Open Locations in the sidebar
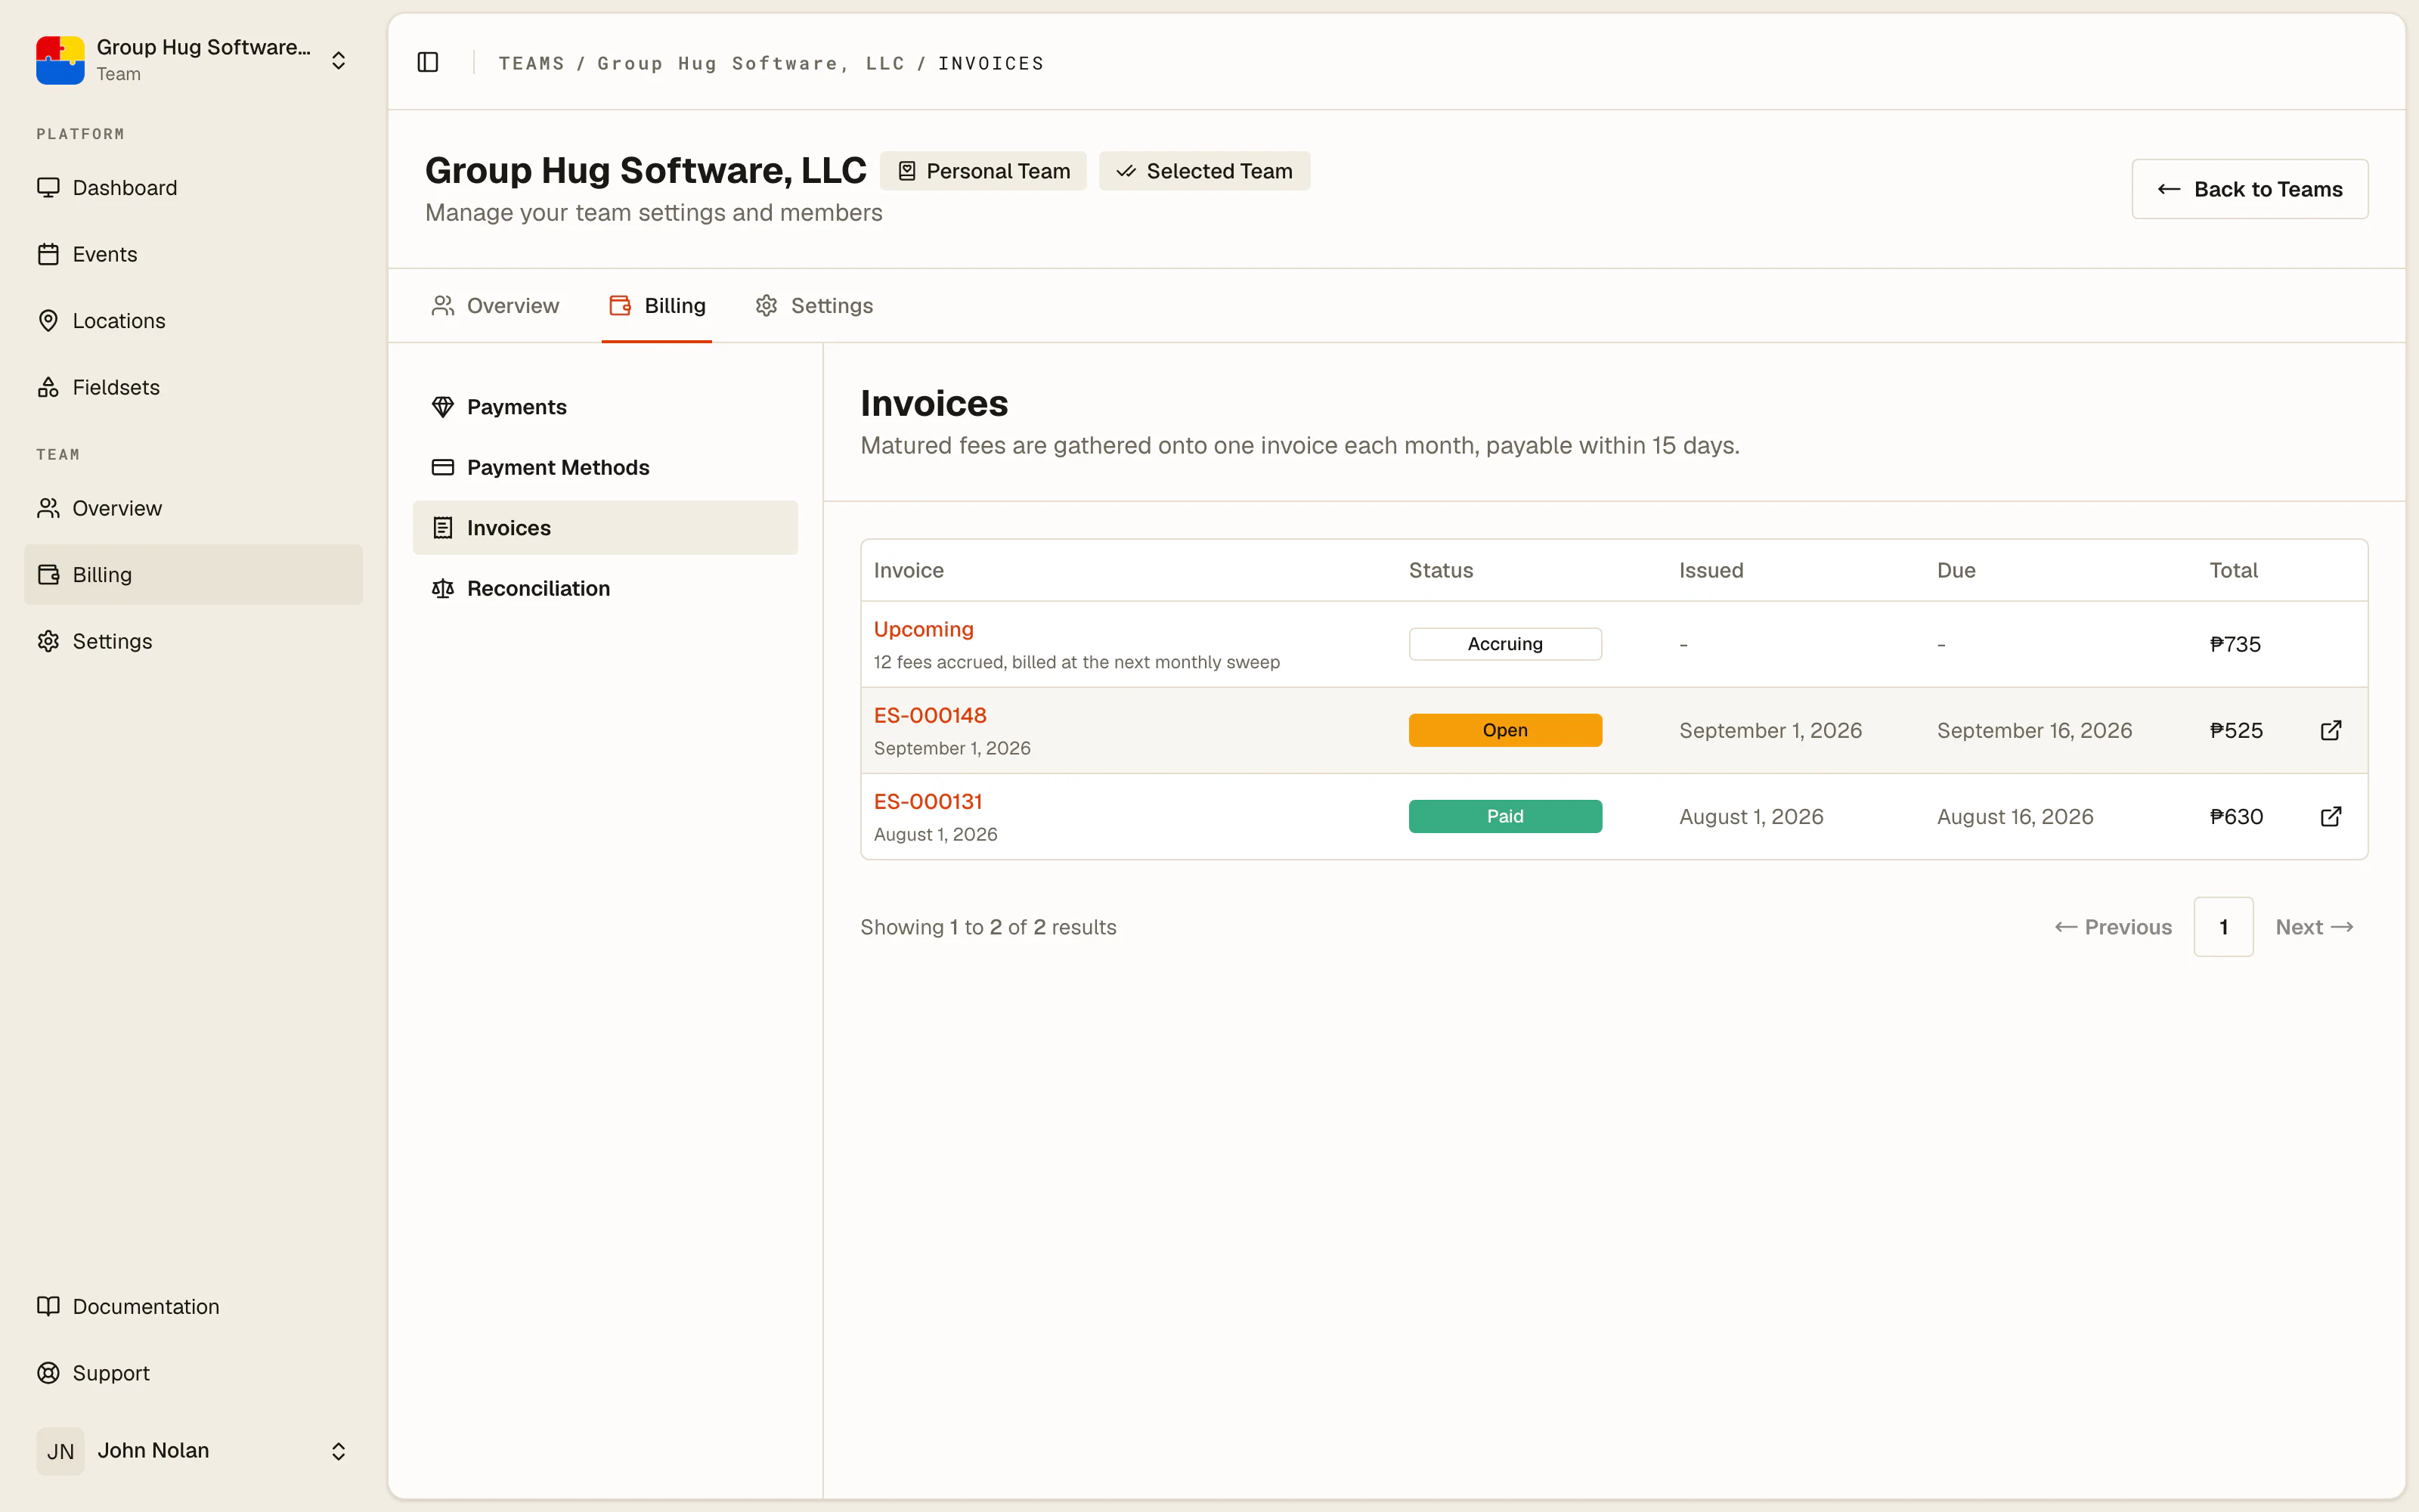Screen dimensions: 2419x1512 193,320
